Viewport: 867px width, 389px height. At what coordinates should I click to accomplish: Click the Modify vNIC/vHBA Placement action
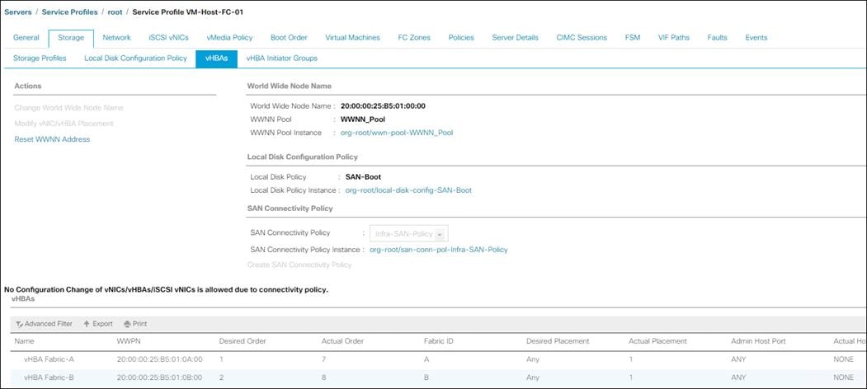pos(64,124)
